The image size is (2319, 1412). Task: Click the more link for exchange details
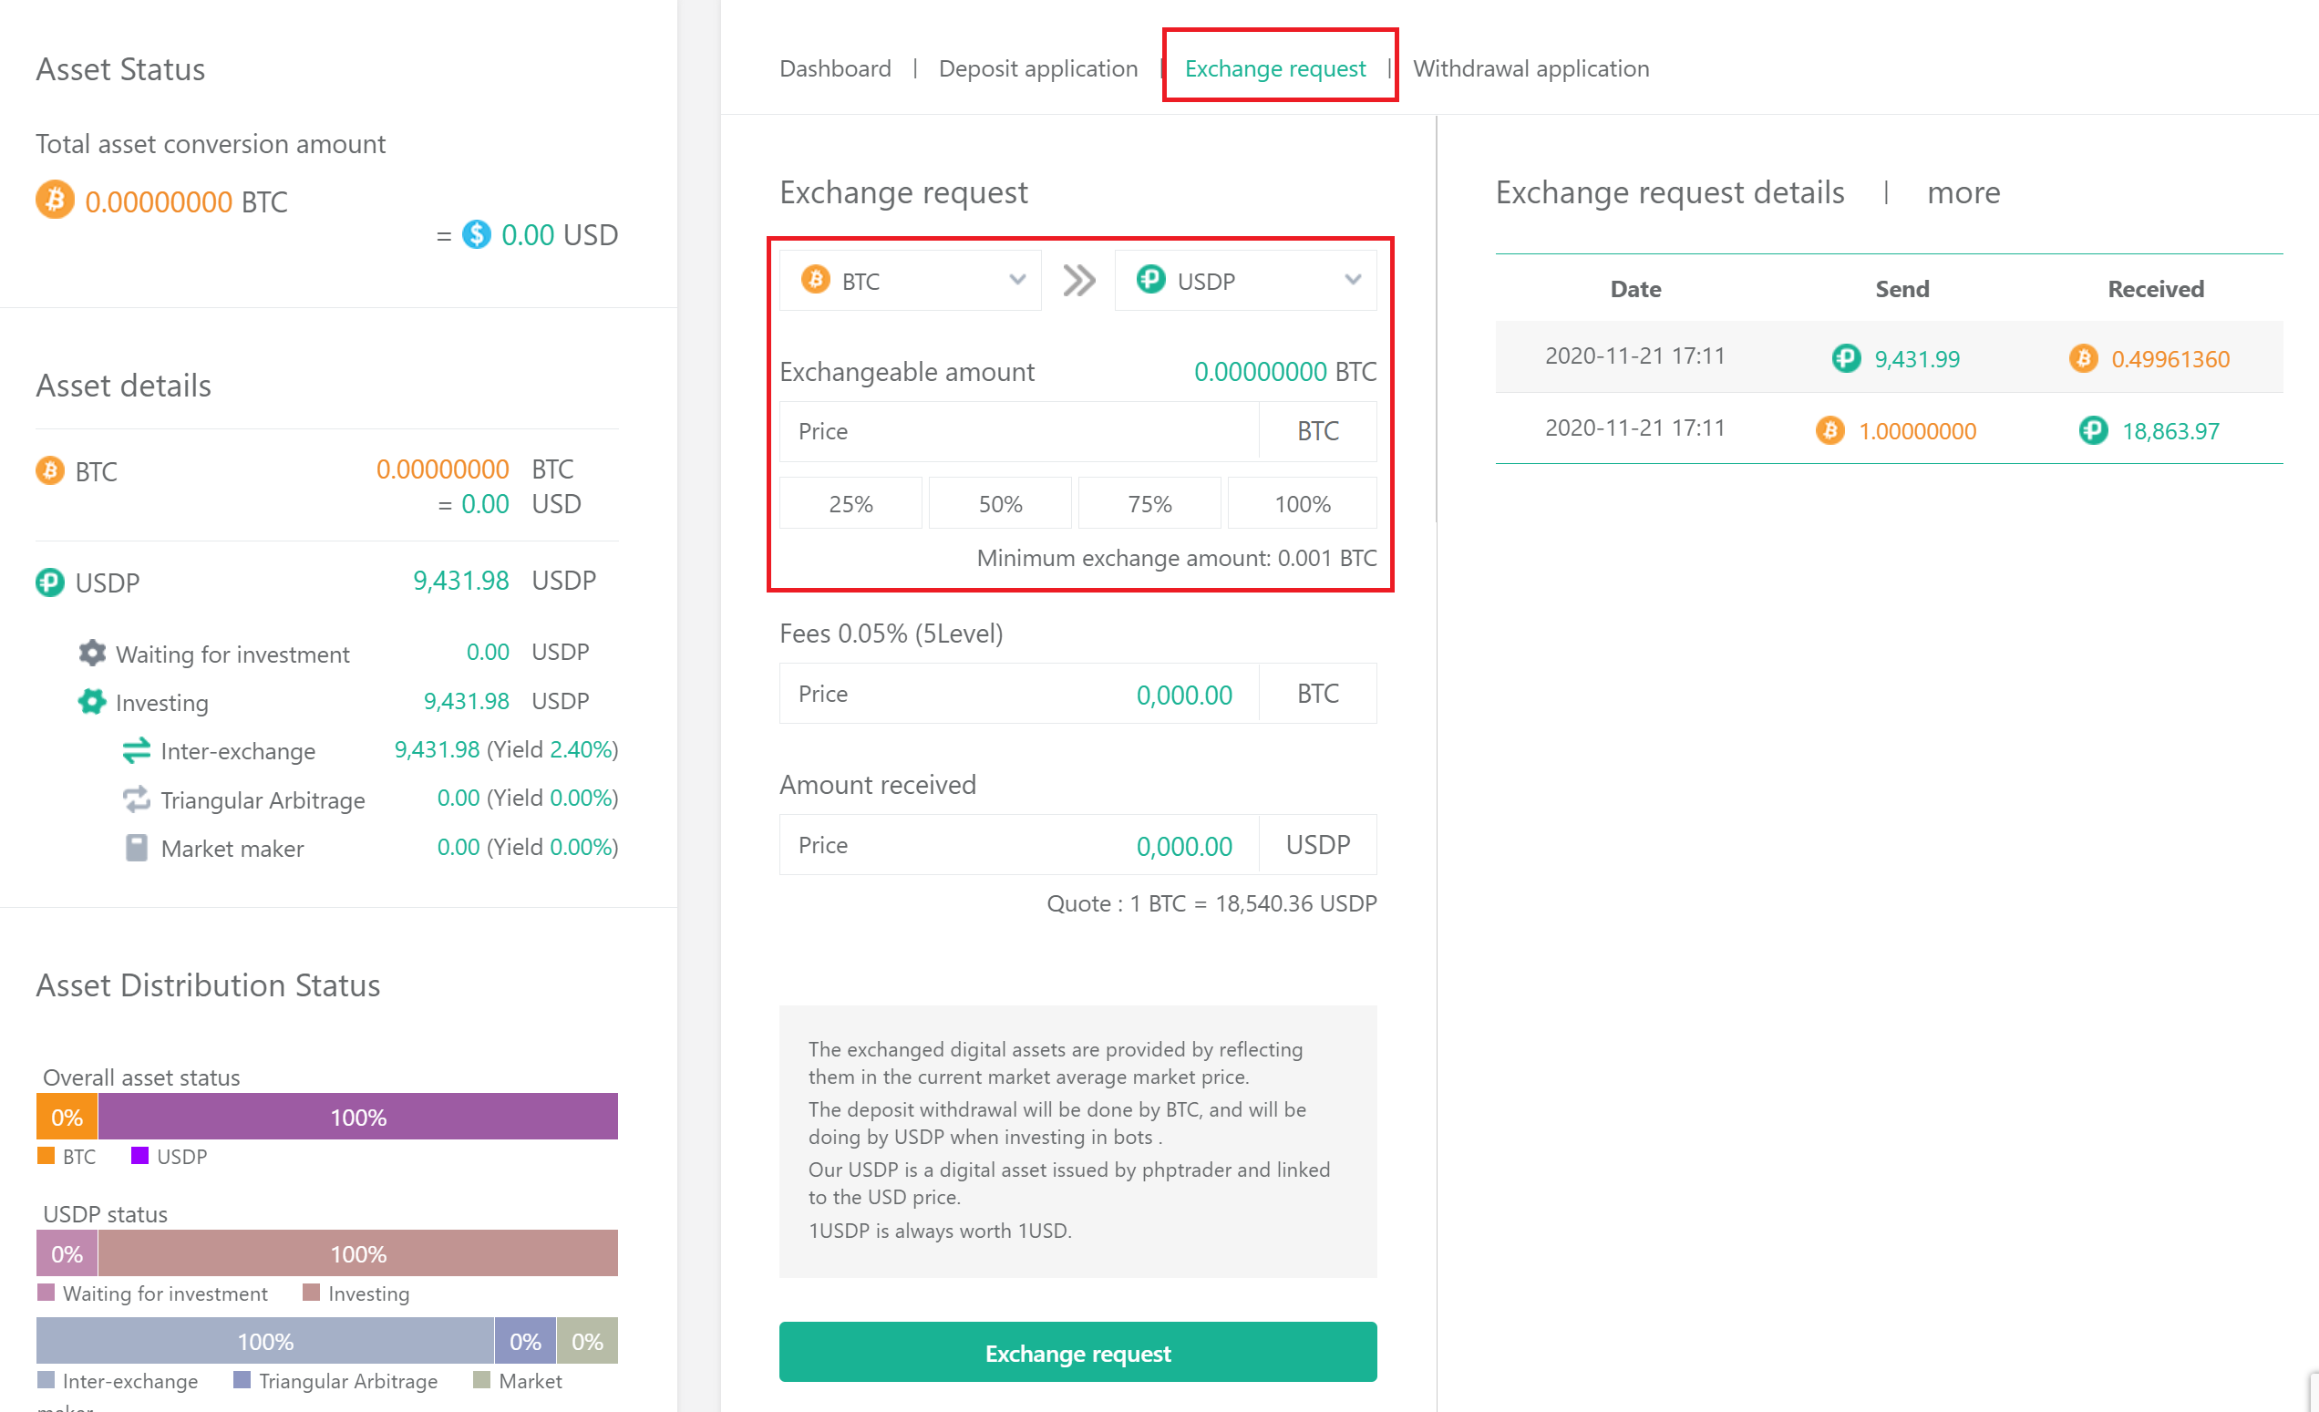click(1963, 192)
